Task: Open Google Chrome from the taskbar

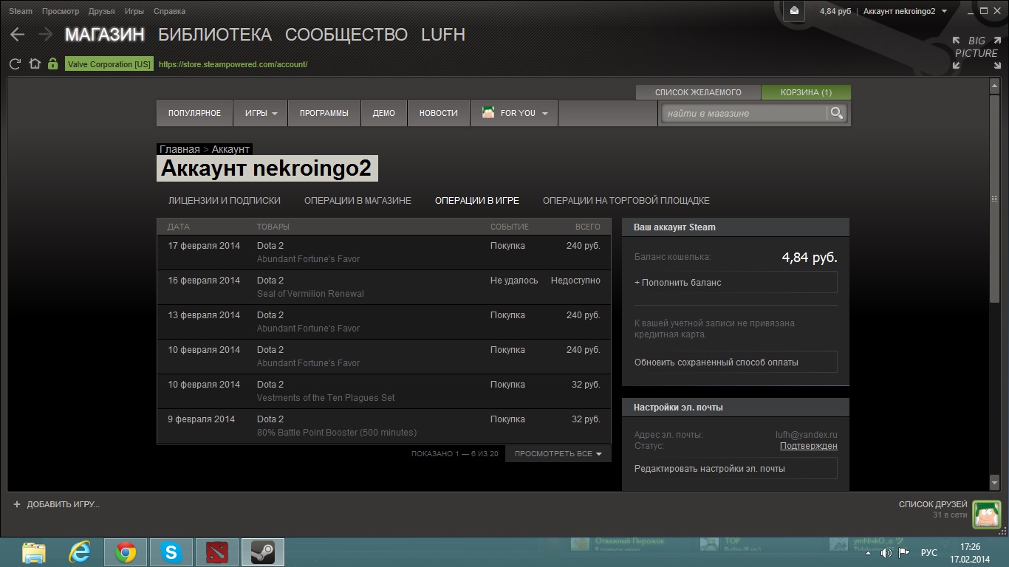Action: [x=125, y=552]
